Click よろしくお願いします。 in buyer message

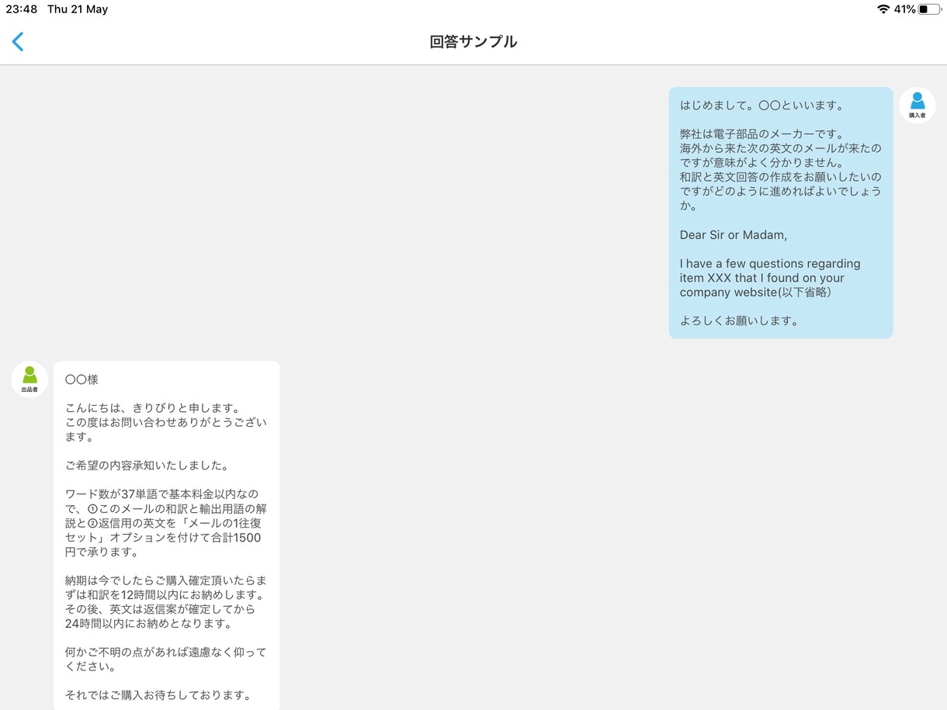740,320
